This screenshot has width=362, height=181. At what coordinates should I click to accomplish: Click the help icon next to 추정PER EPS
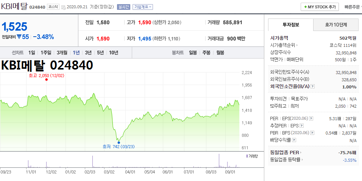point(301,126)
